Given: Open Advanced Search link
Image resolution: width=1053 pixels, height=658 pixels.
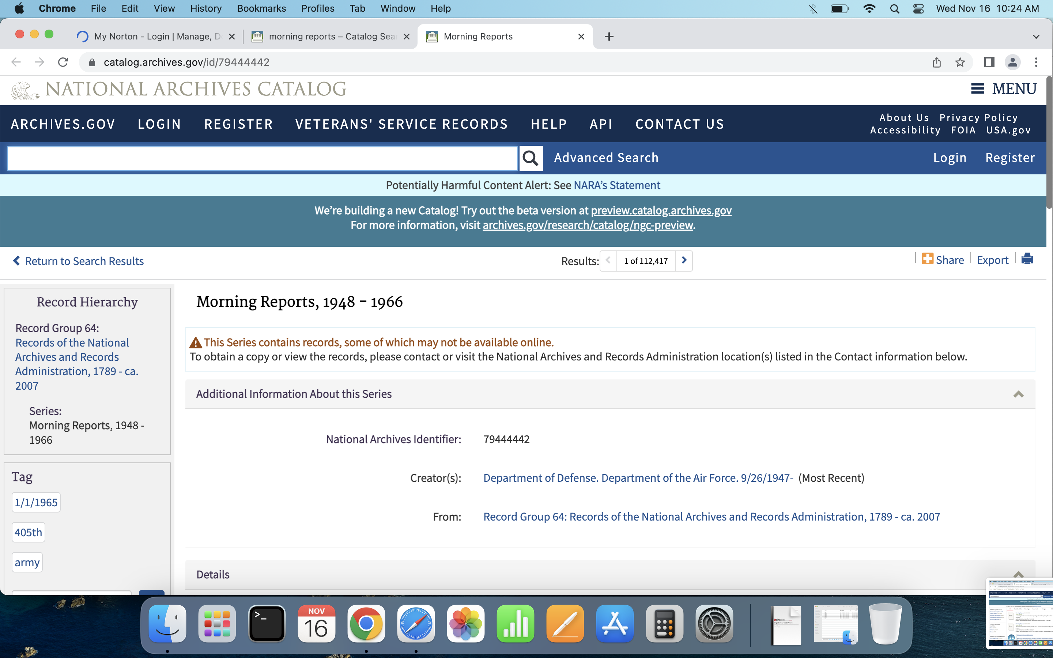Looking at the screenshot, I should (606, 158).
